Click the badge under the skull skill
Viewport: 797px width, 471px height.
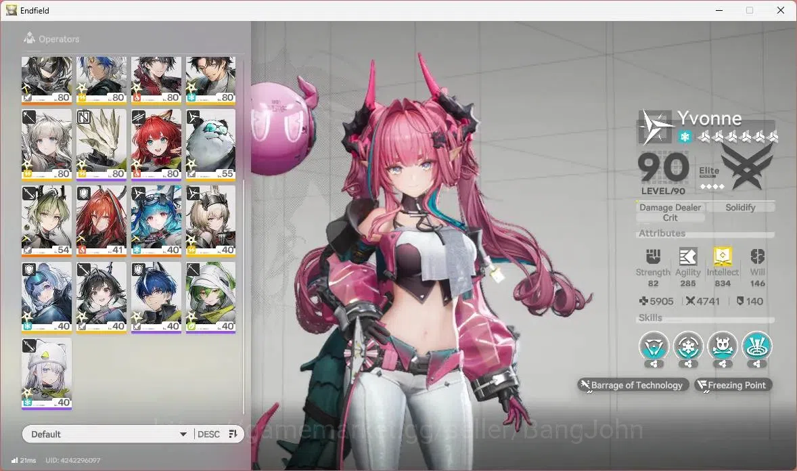coord(723,363)
